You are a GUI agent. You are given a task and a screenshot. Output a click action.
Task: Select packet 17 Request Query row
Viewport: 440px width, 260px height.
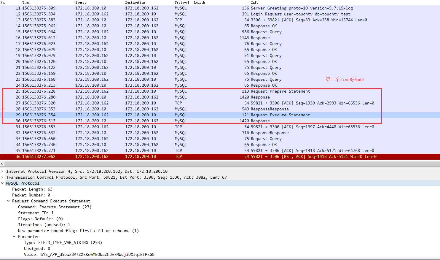(220, 44)
